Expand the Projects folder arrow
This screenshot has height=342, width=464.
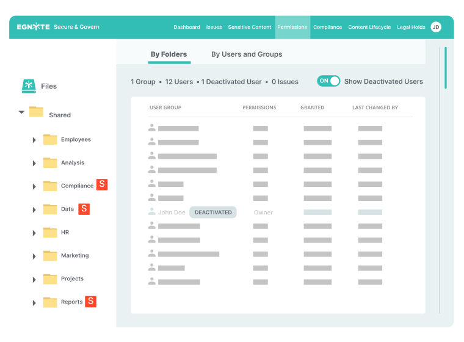coord(34,279)
